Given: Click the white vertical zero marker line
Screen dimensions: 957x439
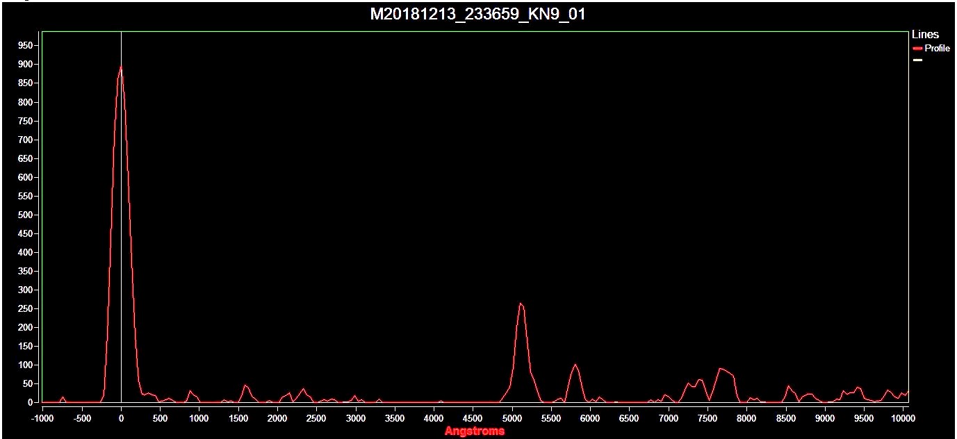Looking at the screenshot, I should point(121,208).
